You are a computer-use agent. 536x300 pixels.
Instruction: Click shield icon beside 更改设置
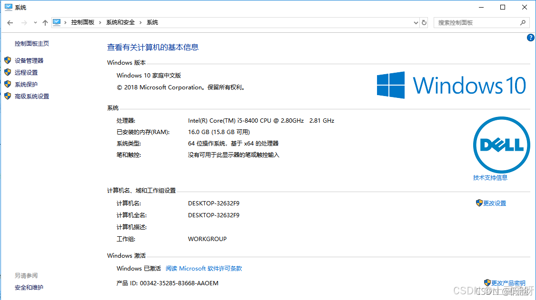479,203
